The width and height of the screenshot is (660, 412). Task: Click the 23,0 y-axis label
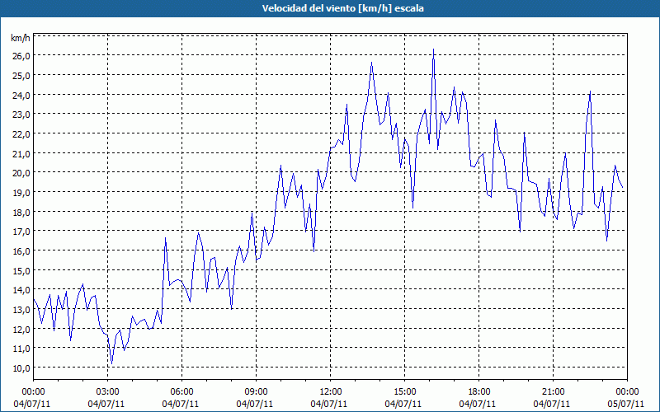21,115
